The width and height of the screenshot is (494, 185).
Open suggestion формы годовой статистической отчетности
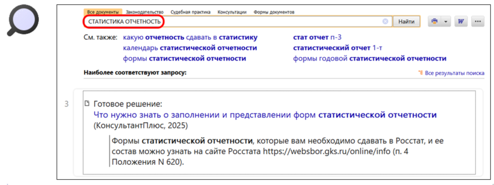pyautogui.click(x=370, y=58)
